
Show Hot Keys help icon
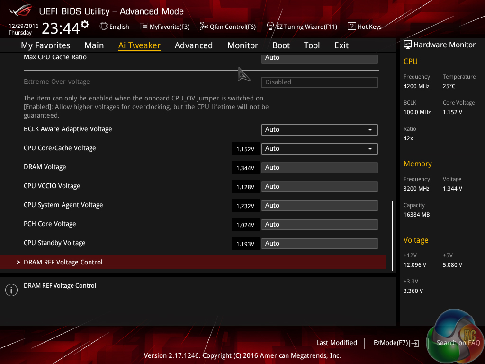pos(351,27)
